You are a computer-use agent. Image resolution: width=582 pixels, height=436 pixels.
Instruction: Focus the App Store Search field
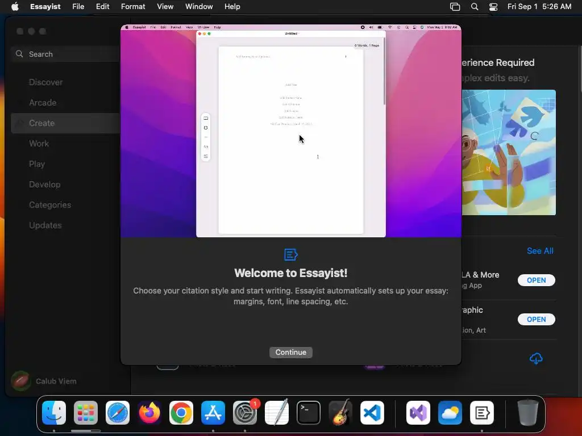[x=67, y=54]
